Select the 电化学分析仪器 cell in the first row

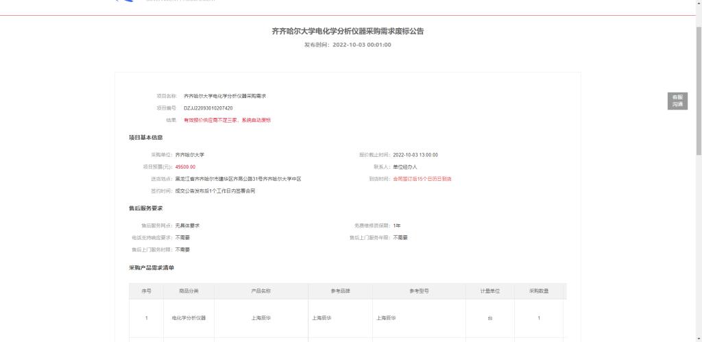tap(189, 318)
